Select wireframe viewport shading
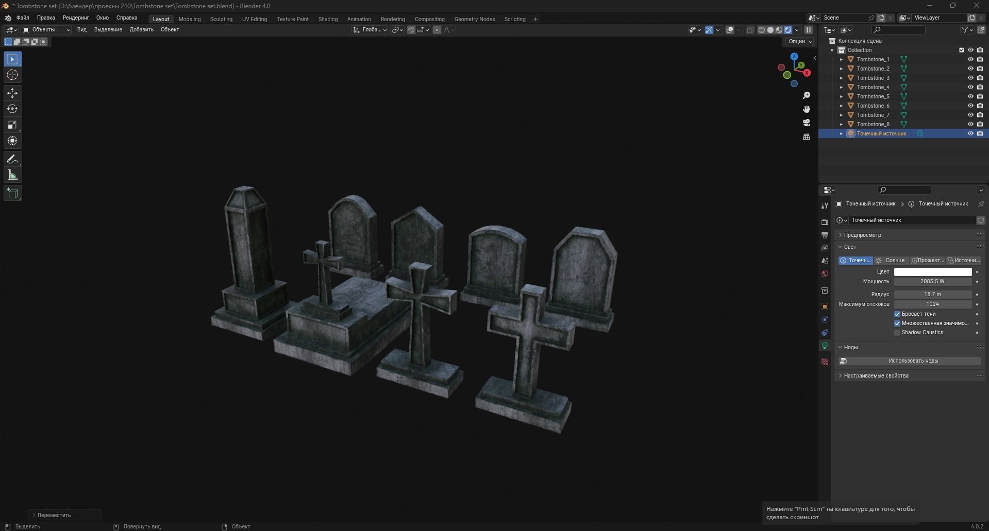The width and height of the screenshot is (989, 531). (x=762, y=30)
